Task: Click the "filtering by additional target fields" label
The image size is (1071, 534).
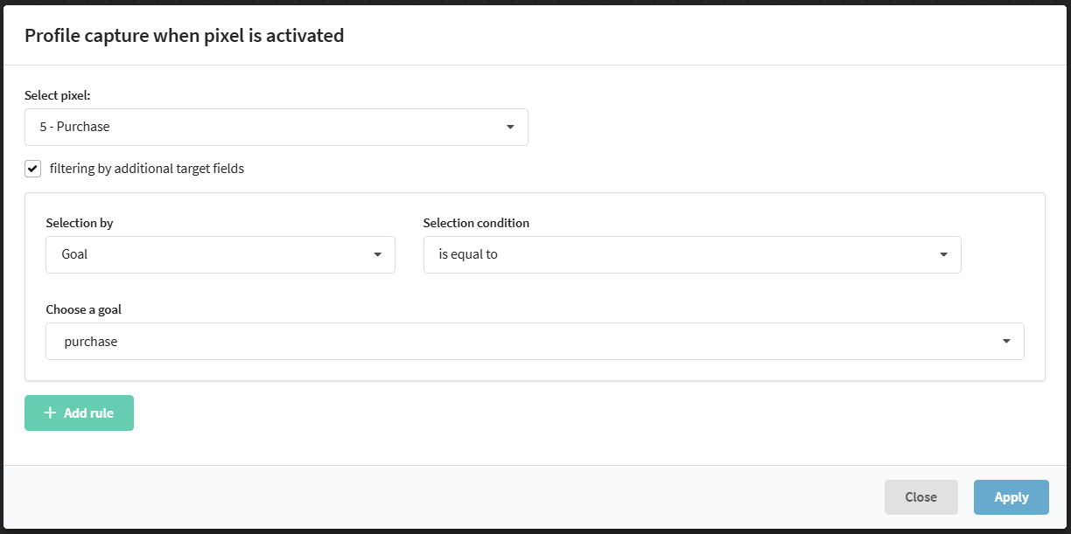Action: point(147,169)
